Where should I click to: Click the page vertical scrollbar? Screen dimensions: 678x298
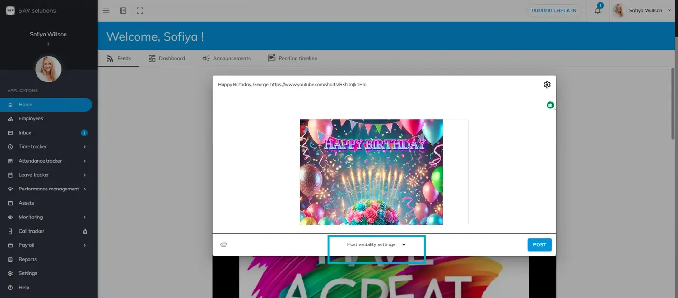point(672,104)
